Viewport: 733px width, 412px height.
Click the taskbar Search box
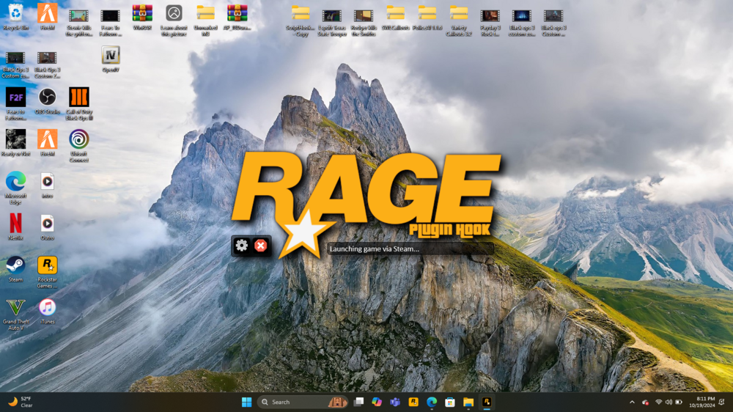303,402
